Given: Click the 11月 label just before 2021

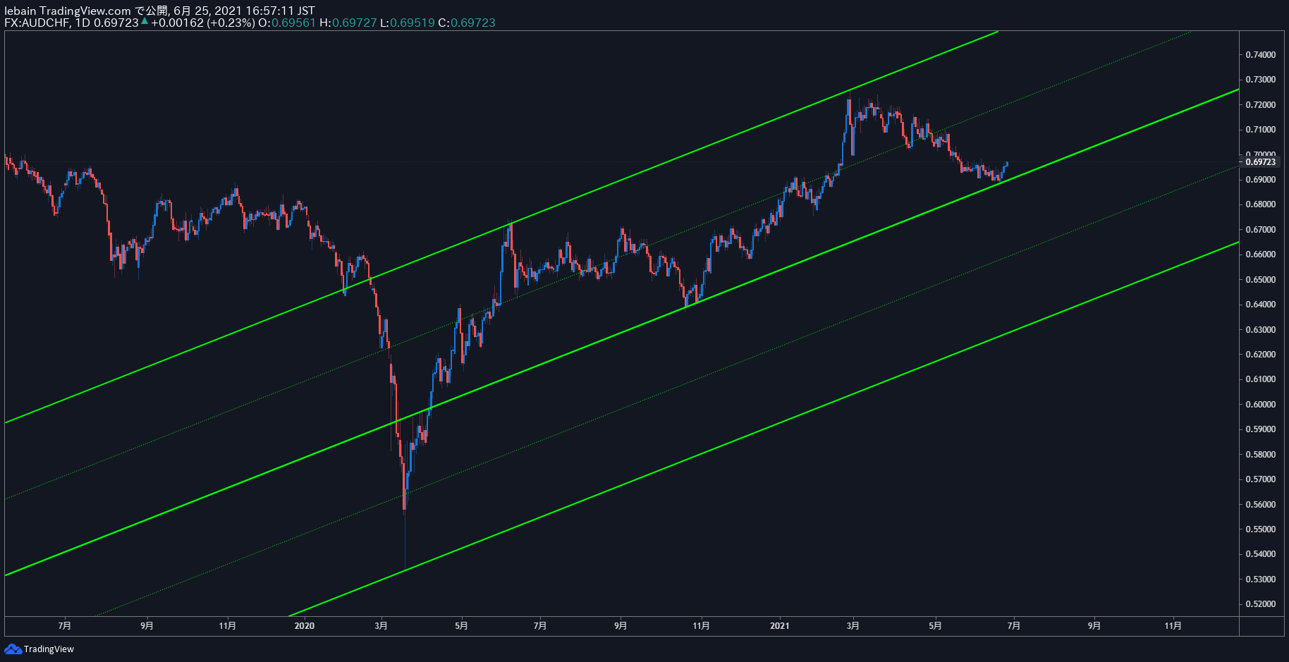Looking at the screenshot, I should (702, 626).
